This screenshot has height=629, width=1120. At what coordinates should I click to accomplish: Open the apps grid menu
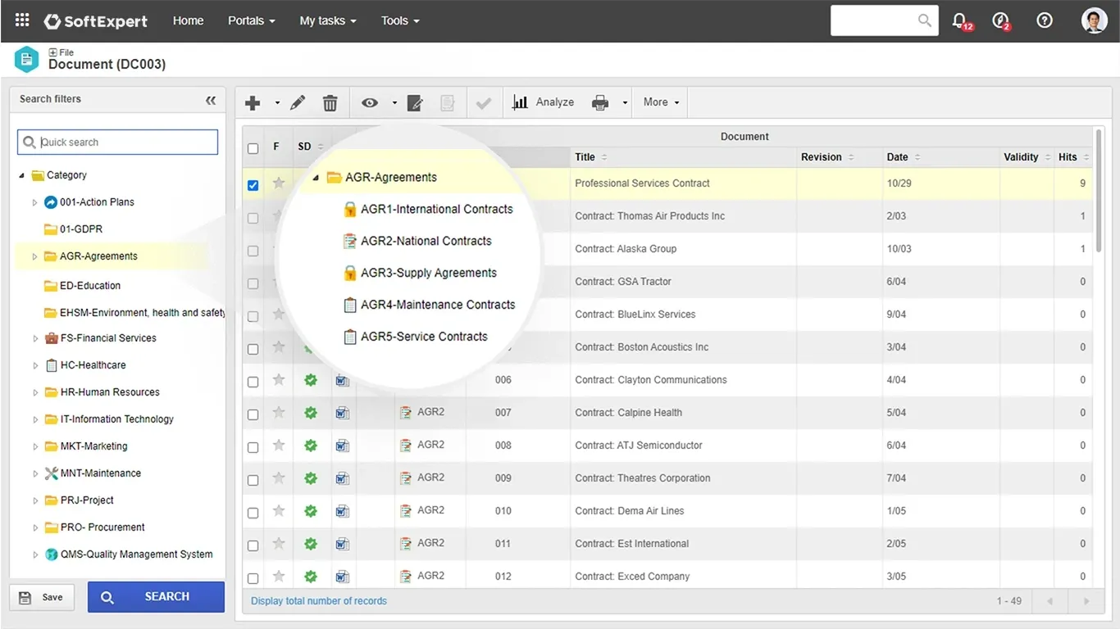[x=22, y=20]
